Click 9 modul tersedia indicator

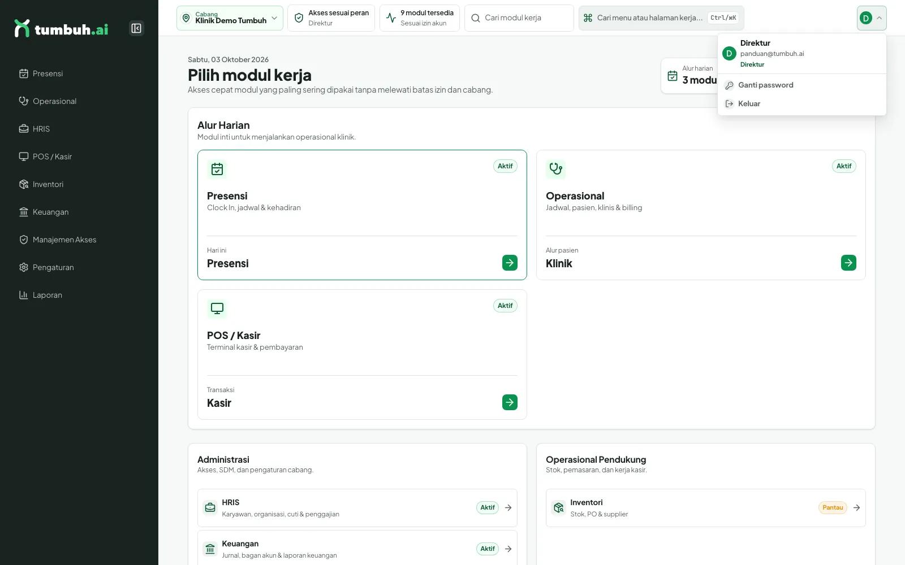(420, 18)
